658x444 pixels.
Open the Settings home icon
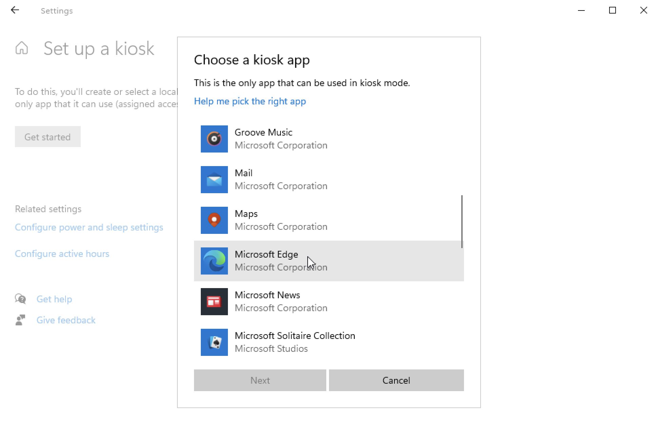22,48
